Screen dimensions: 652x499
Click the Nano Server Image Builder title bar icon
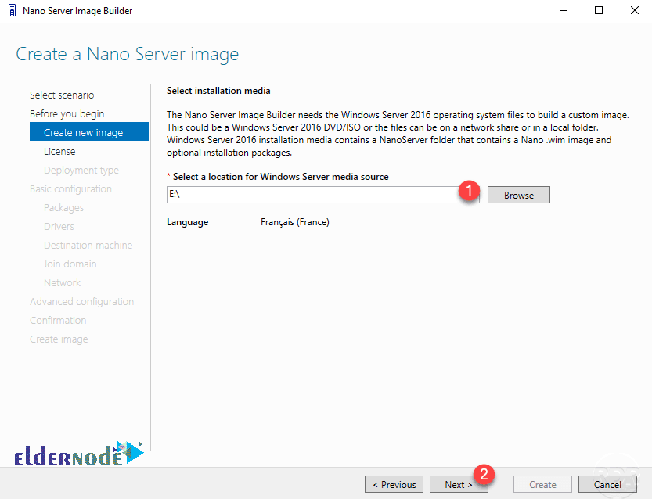(x=11, y=10)
